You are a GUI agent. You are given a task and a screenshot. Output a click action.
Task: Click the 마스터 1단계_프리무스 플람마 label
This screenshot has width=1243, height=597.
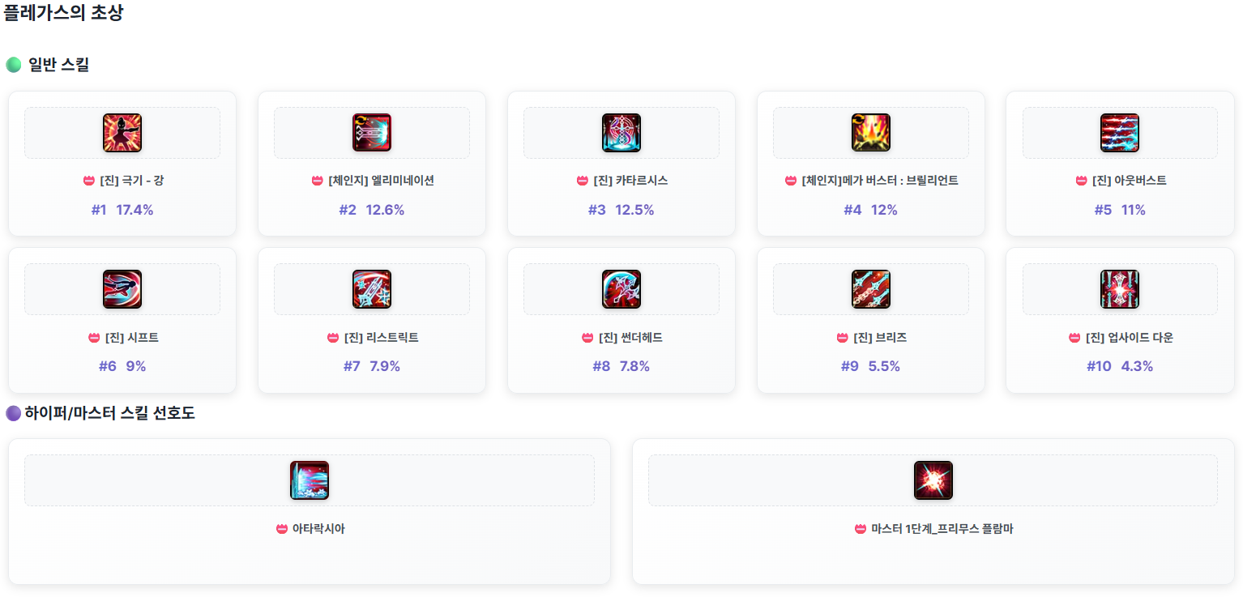[942, 529]
